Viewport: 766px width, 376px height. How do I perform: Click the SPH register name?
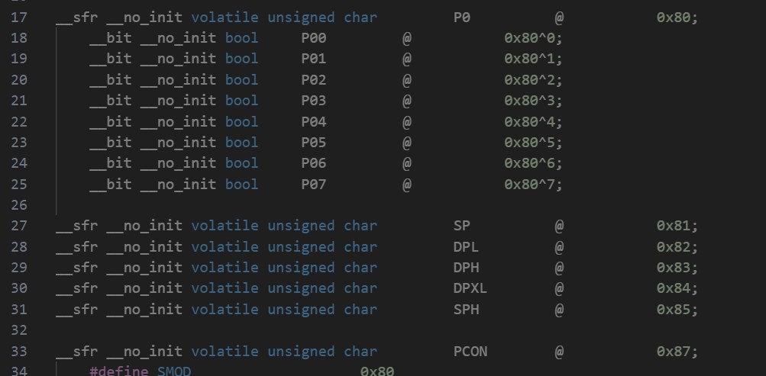[466, 309]
